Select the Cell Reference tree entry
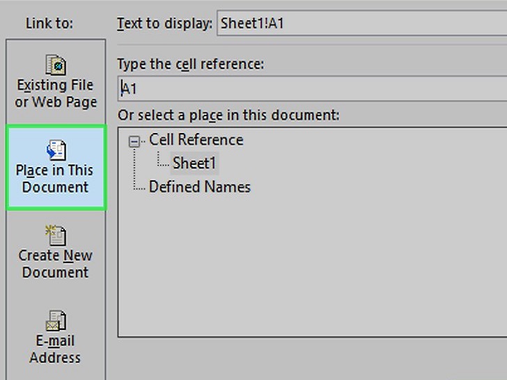The width and height of the screenshot is (507, 380). tap(196, 140)
